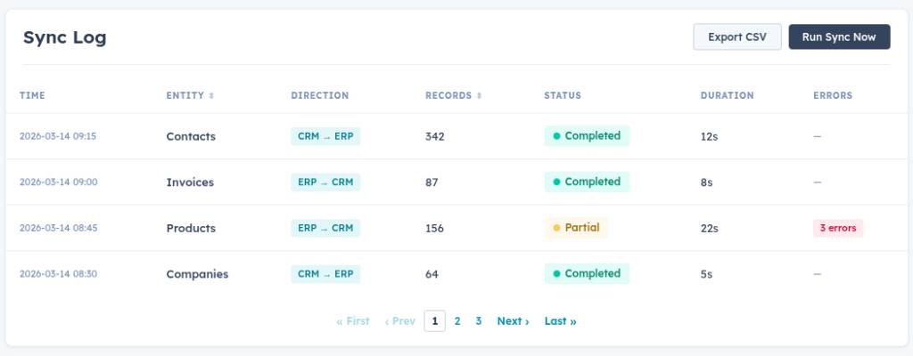This screenshot has height=356, width=913.
Task: Open the Companies sync entry
Action: [x=197, y=274]
